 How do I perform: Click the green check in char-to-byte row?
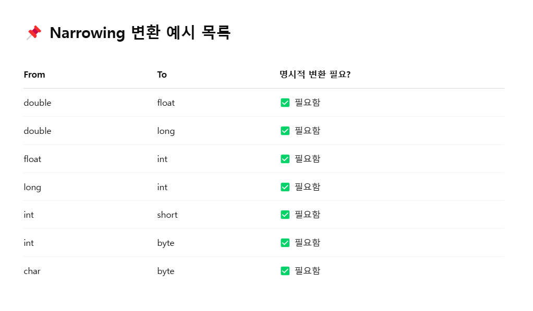point(285,271)
